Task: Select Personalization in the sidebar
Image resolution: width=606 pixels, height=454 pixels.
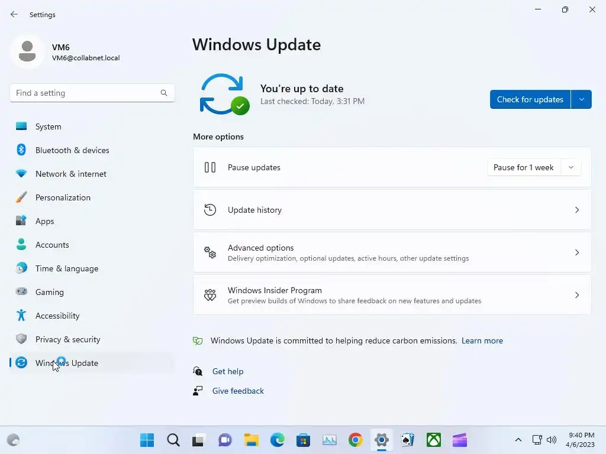Action: [x=92, y=197]
